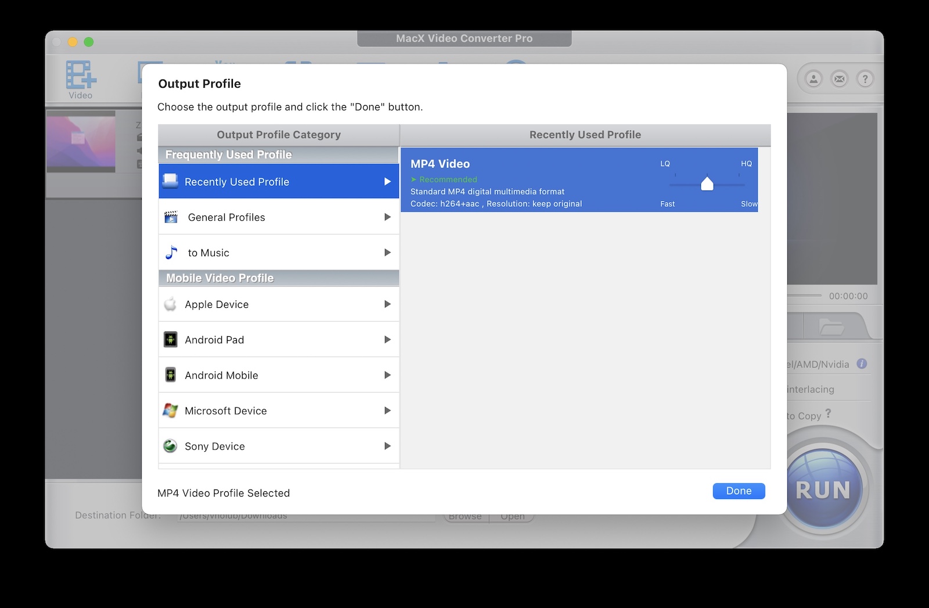Expand the to Music arrow
Image resolution: width=929 pixels, height=608 pixels.
387,253
